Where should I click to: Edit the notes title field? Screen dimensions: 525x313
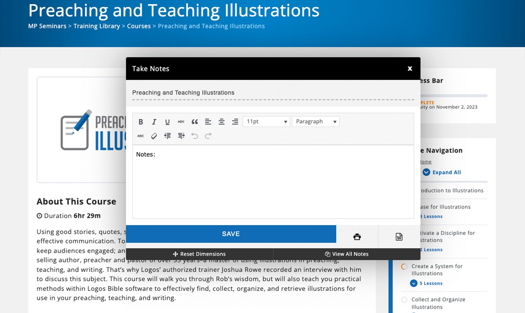pos(273,93)
